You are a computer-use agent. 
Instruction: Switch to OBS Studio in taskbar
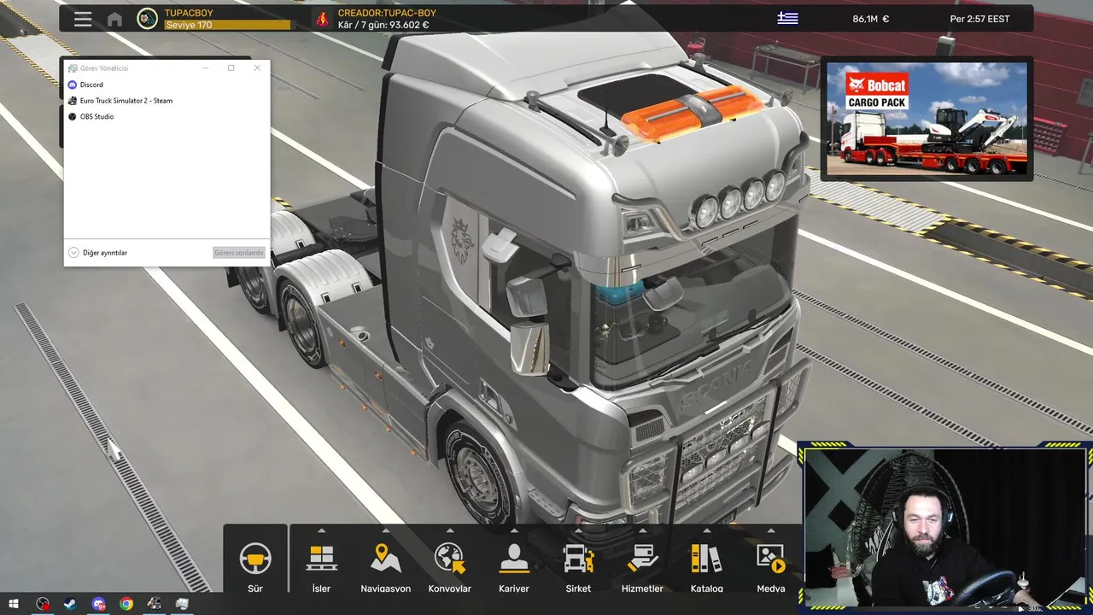pos(43,604)
